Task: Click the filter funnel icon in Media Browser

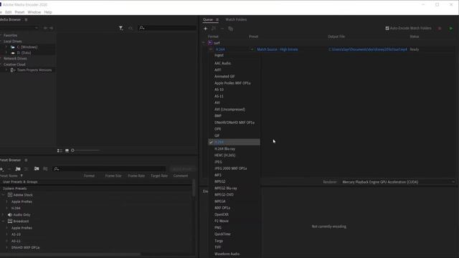Action: click(121, 28)
